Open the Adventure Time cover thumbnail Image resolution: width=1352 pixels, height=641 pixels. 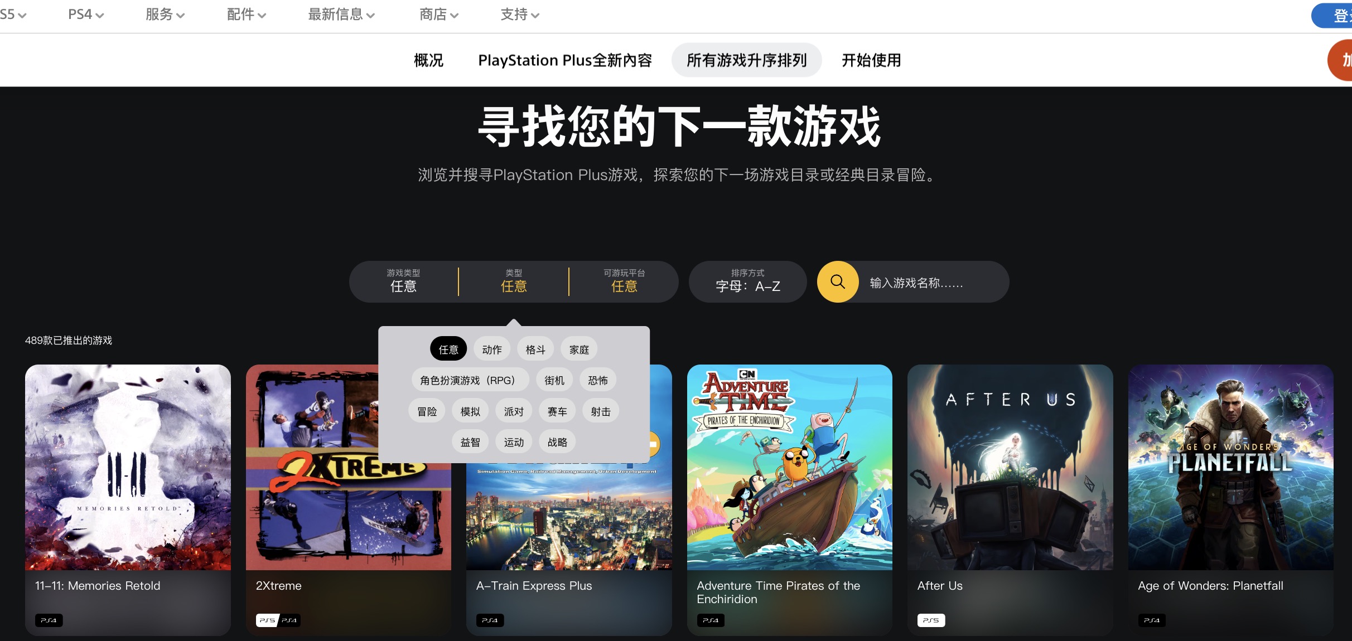pyautogui.click(x=789, y=467)
